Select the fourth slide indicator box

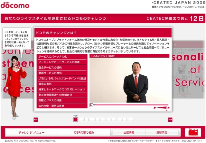[x=92, y=119]
